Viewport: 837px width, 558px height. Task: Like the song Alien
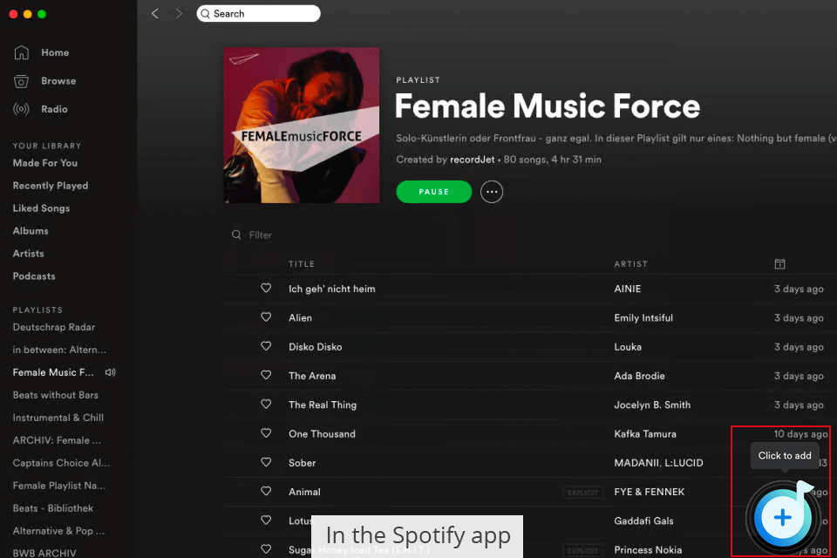pyautogui.click(x=266, y=317)
